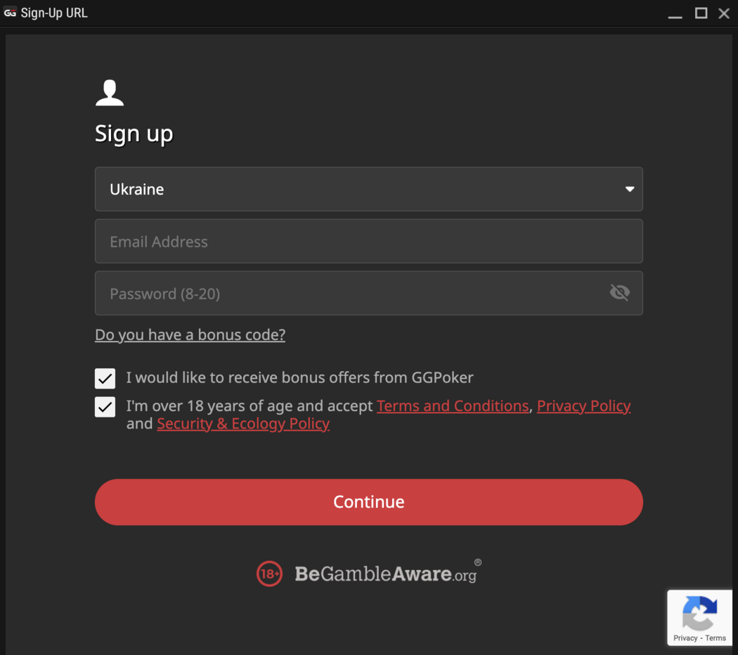Image resolution: width=738 pixels, height=655 pixels.
Task: Click the GG logo in title bar
Action: click(x=10, y=13)
